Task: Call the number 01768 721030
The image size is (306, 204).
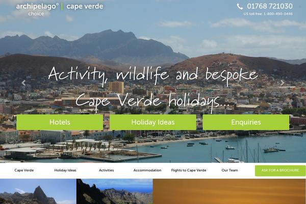Action: [x=270, y=6]
